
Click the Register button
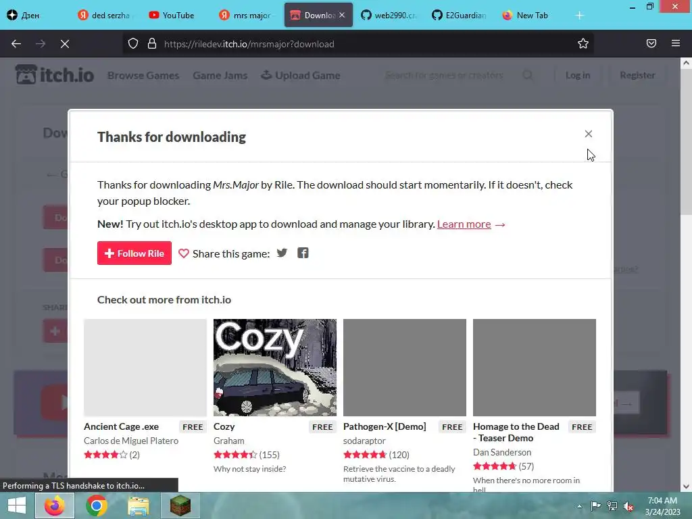click(x=637, y=76)
